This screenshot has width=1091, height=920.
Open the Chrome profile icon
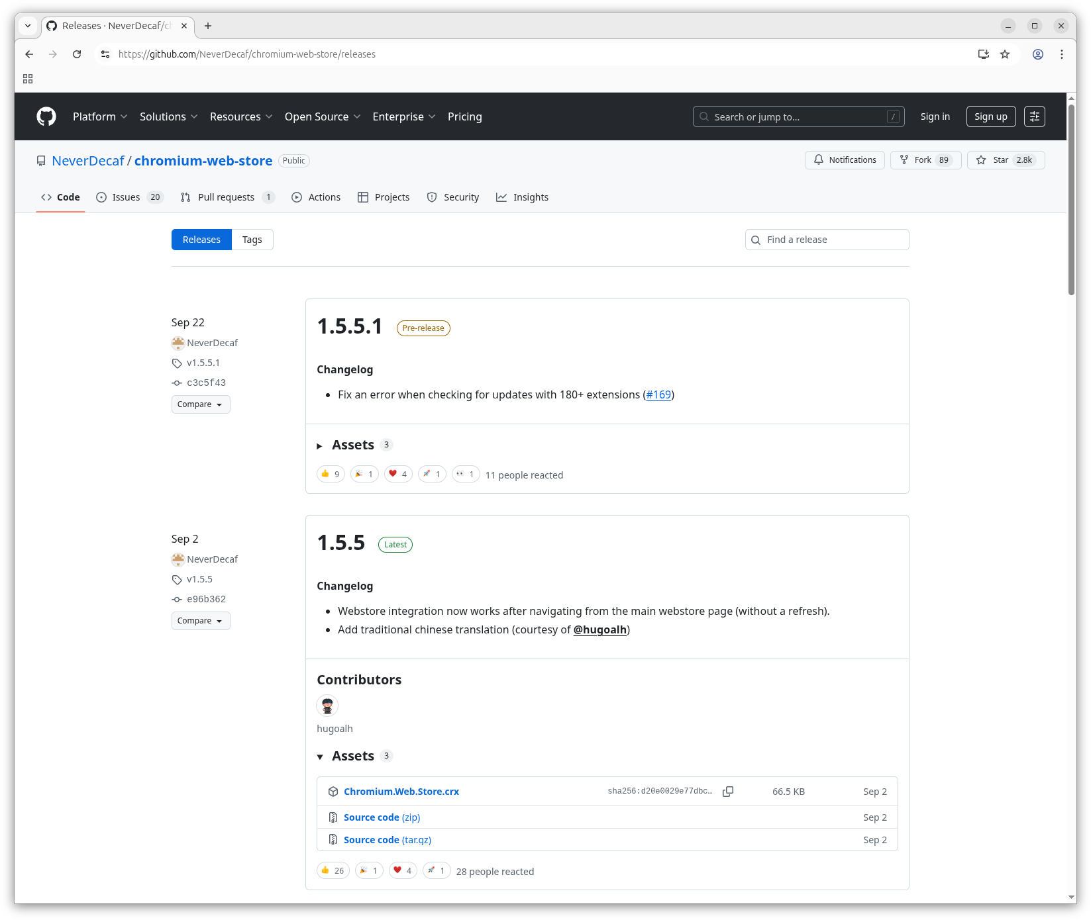point(1038,54)
